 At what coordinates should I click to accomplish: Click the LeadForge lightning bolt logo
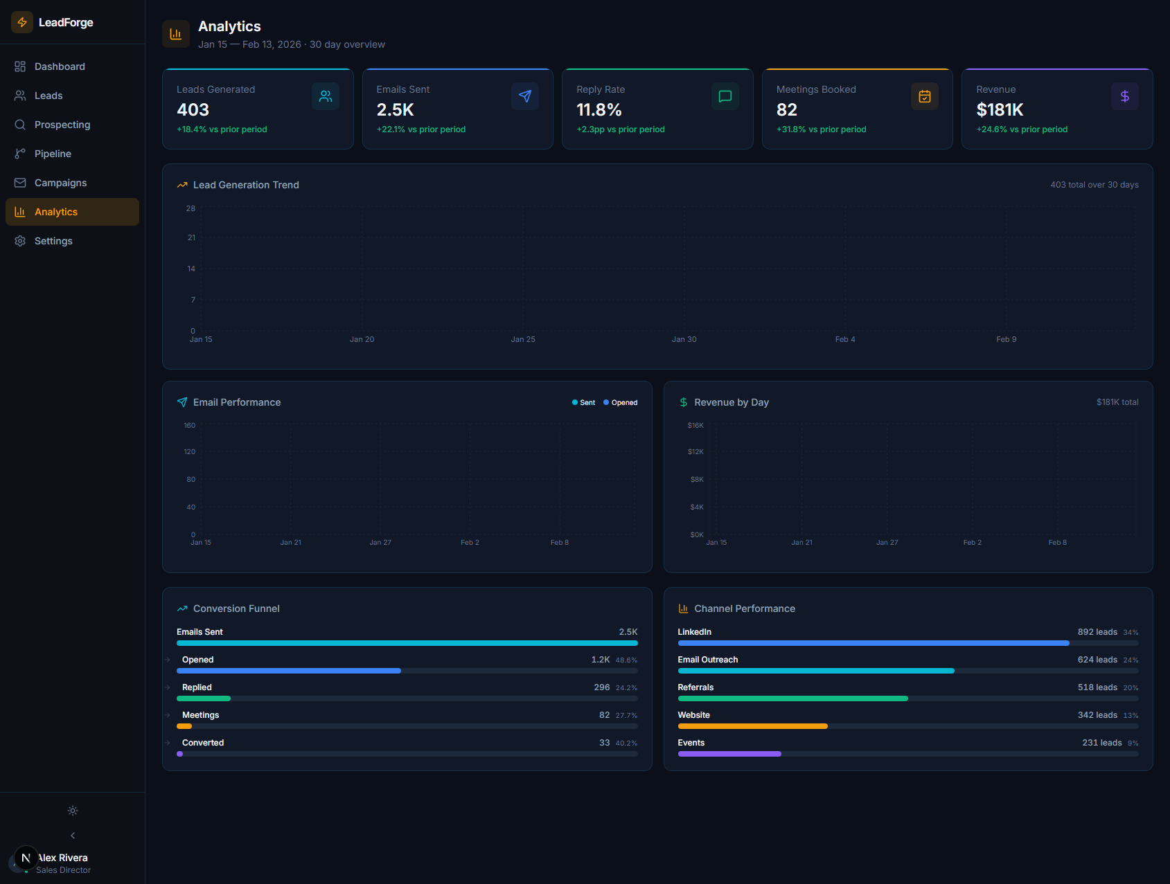tap(22, 22)
